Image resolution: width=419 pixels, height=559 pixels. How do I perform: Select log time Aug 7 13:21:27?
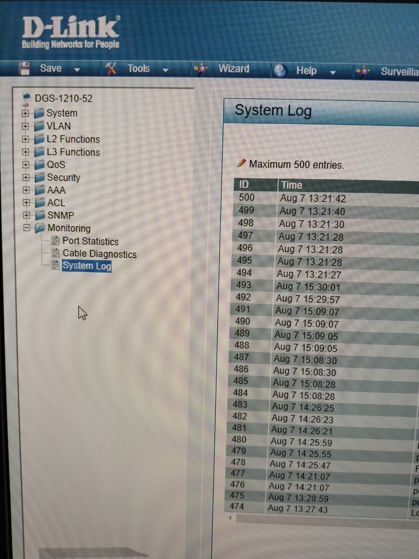click(309, 274)
